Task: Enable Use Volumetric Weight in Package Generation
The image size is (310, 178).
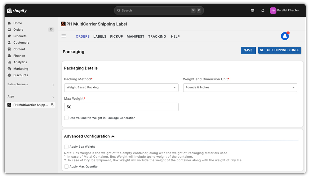Action: (66, 118)
